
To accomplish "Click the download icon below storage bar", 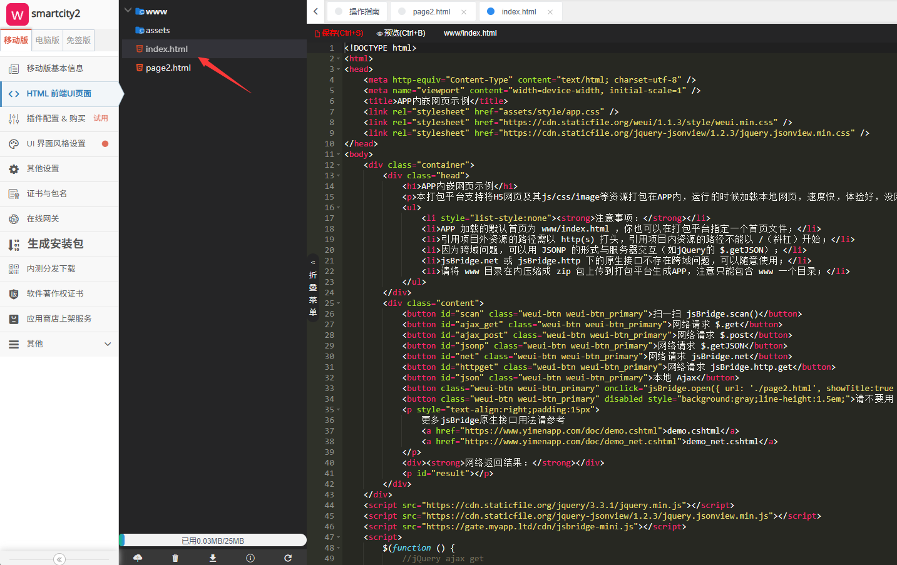I will point(213,558).
